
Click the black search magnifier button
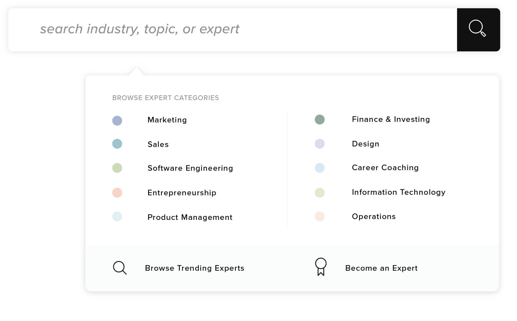(x=478, y=29)
